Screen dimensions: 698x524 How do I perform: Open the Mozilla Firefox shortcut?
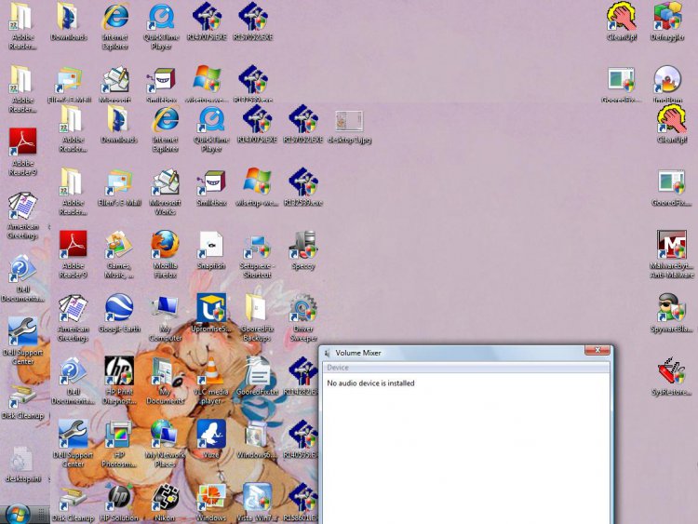[165, 254]
